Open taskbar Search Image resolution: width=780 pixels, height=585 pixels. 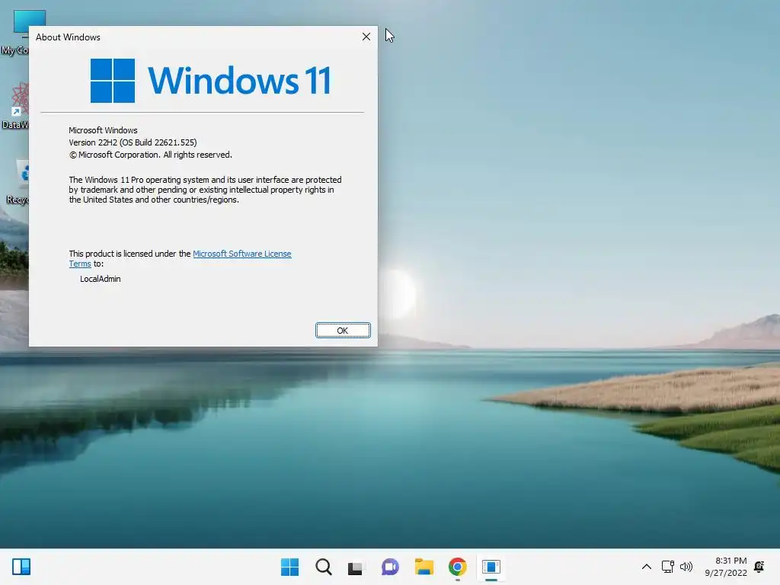[x=323, y=567]
